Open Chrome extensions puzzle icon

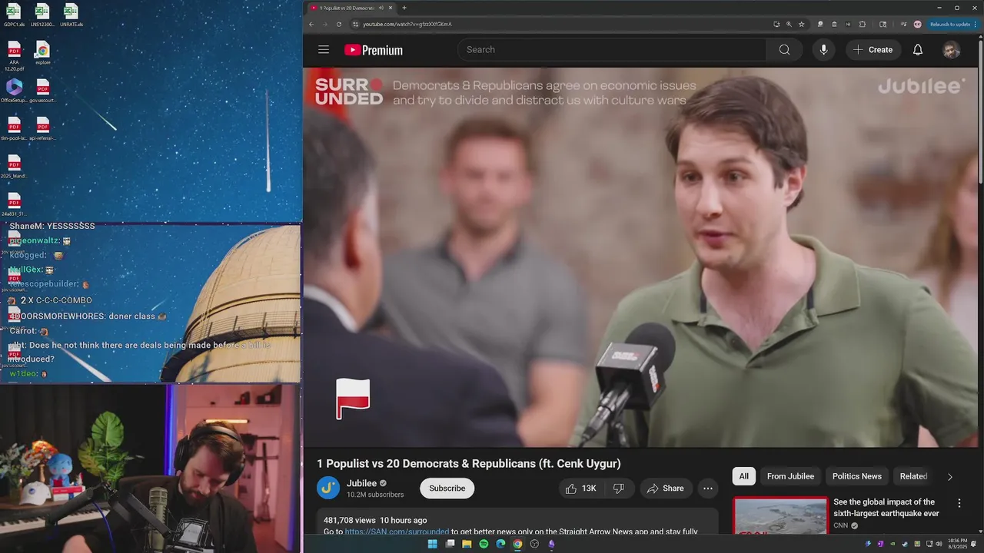tap(863, 24)
